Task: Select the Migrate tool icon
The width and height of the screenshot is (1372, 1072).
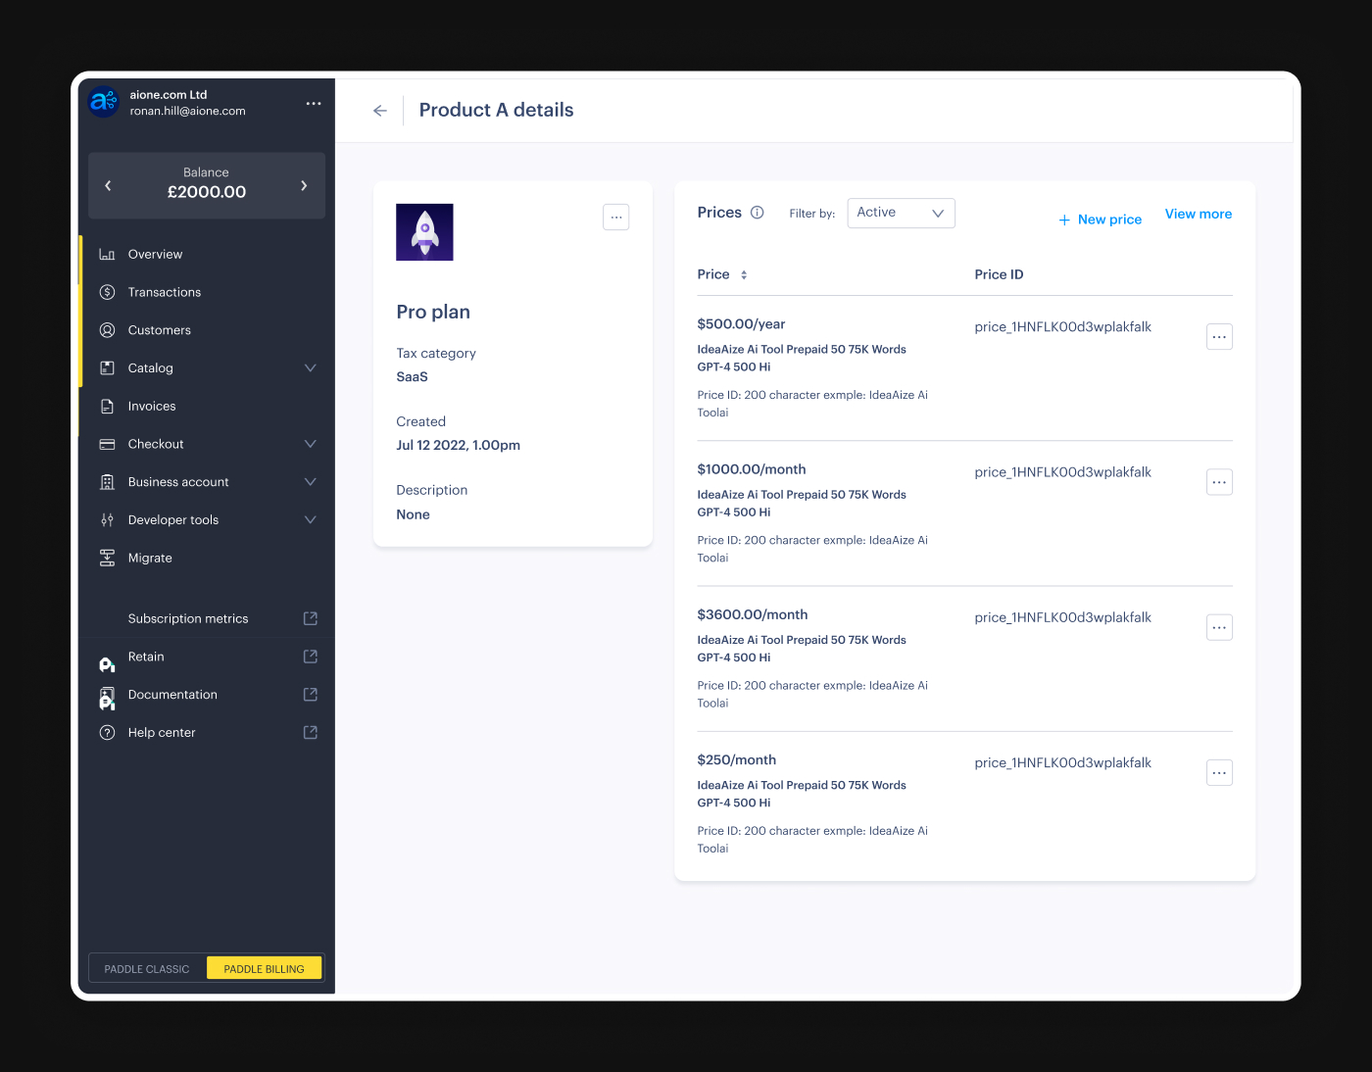Action: point(108,558)
